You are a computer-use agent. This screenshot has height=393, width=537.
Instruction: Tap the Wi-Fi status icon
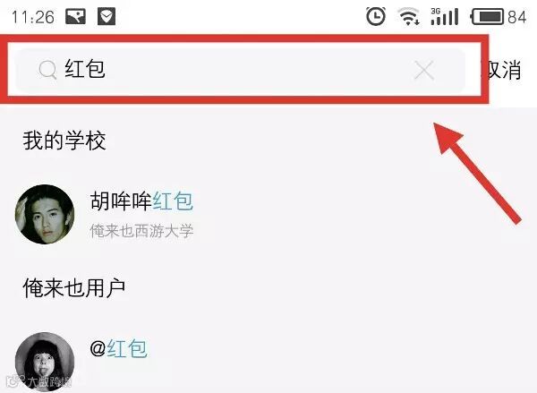coord(409,16)
